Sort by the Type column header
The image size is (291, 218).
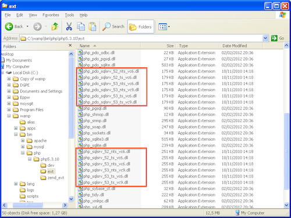(x=198, y=46)
